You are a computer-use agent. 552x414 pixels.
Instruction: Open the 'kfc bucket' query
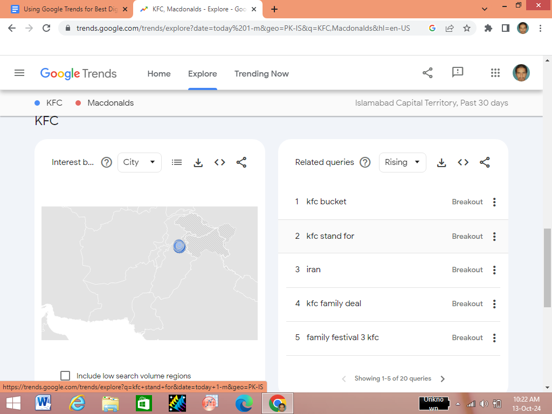coord(326,202)
